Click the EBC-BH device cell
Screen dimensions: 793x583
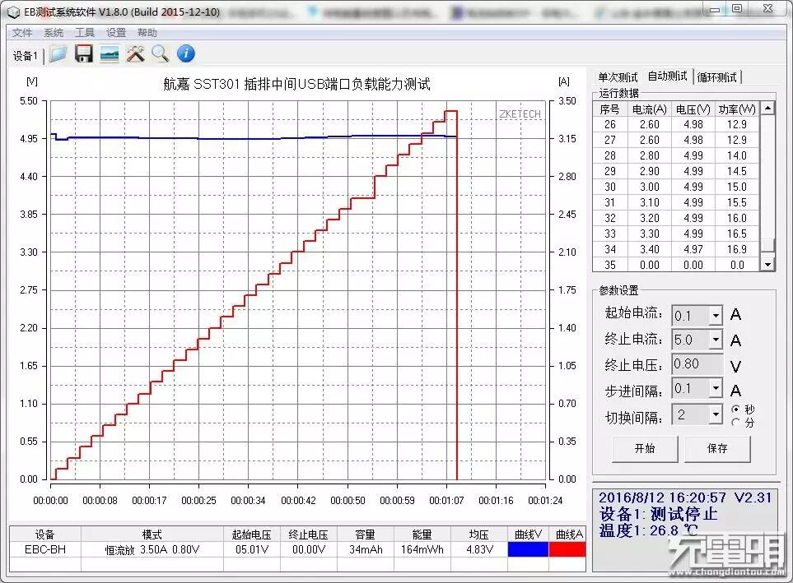click(45, 549)
